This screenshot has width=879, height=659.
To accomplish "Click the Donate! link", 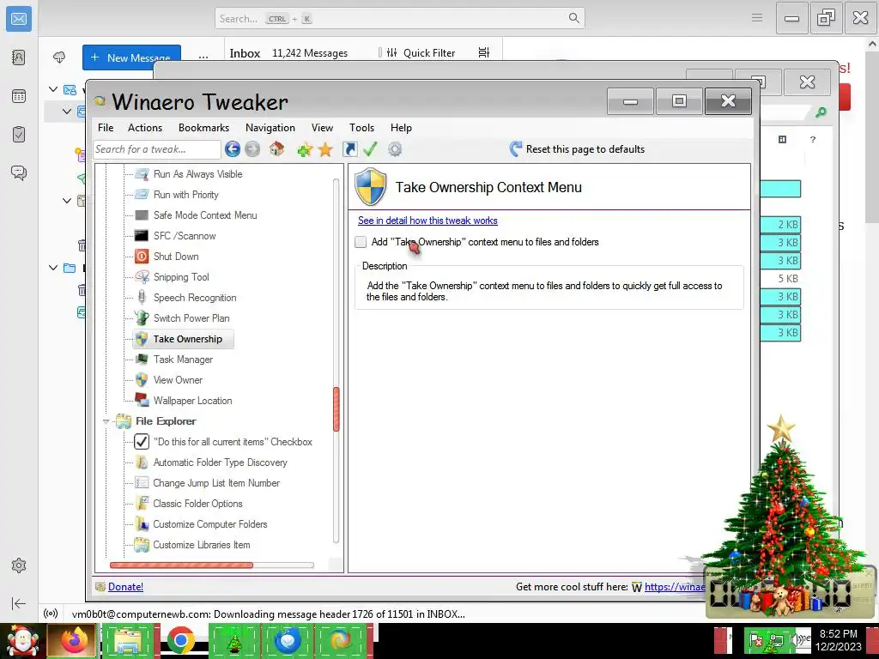I will [125, 587].
